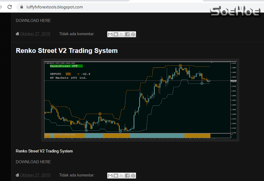The width and height of the screenshot is (264, 181).
Task: Click DOWNLOAD HERE under Renko Street V2
Action: pos(33,162)
